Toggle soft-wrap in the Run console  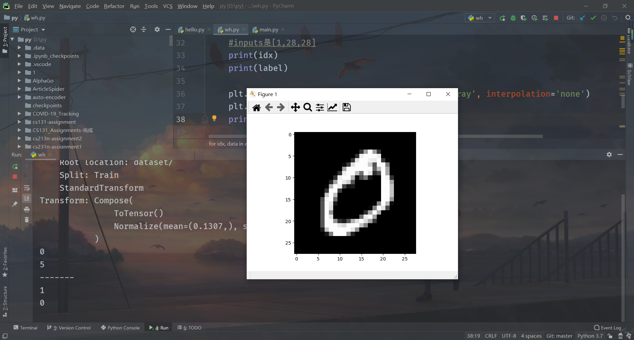point(27,188)
